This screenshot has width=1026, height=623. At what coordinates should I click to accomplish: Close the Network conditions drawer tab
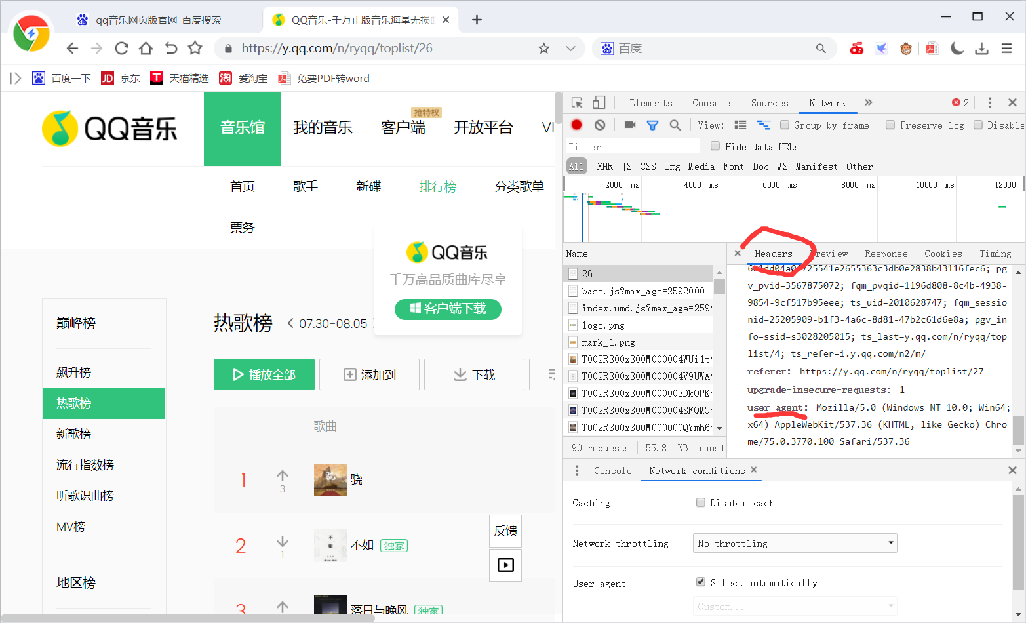point(754,470)
